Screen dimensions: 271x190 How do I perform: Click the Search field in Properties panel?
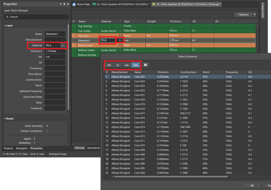(36, 17)
